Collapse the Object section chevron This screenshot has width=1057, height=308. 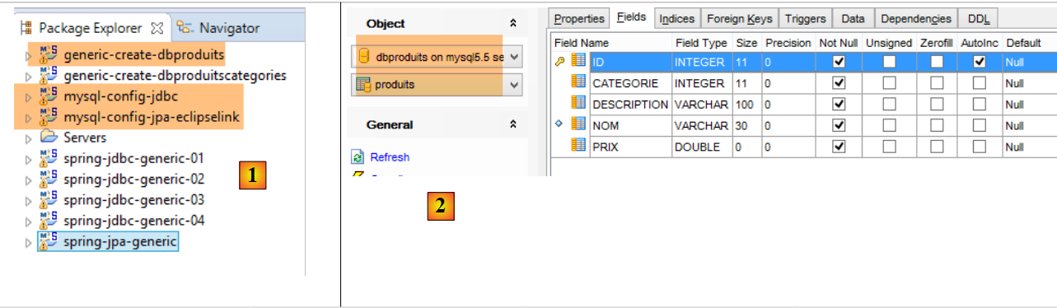513,24
